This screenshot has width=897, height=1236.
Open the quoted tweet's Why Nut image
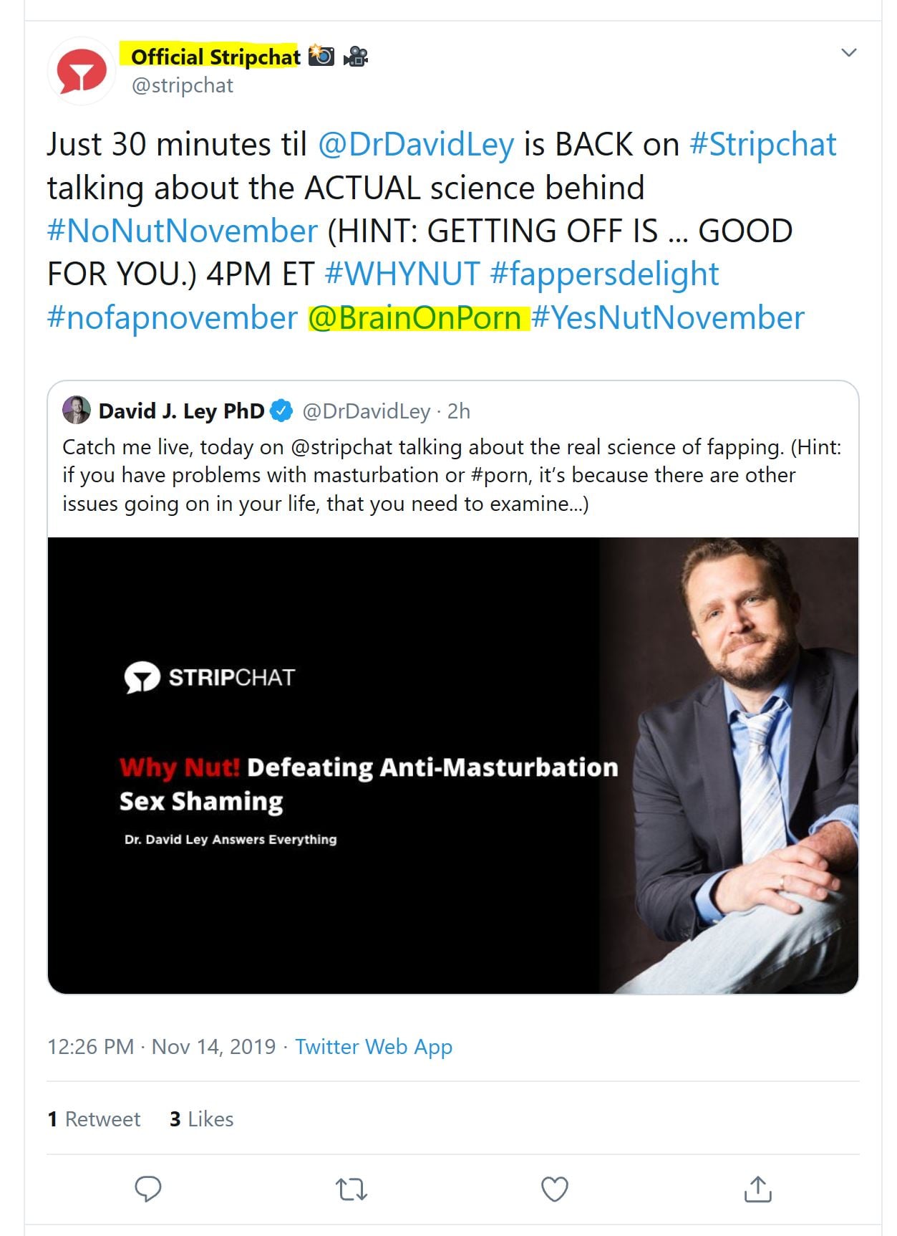point(452,765)
